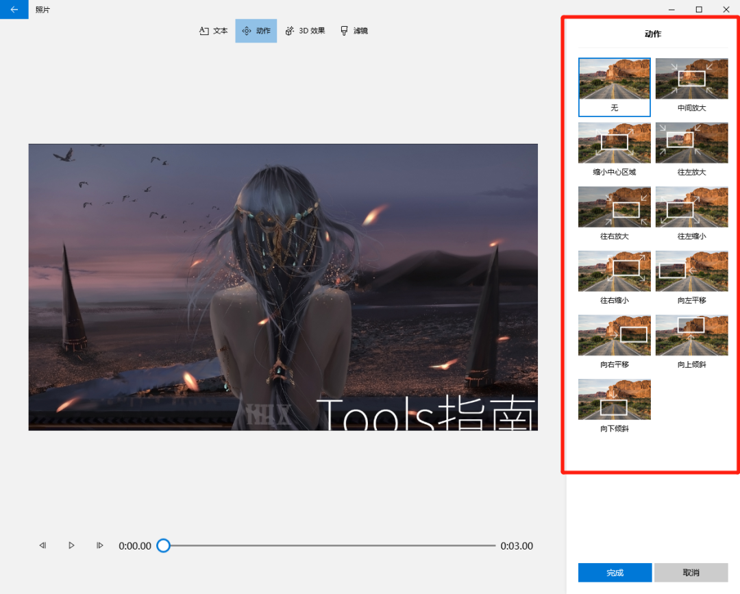The image size is (740, 594).
Task: Select the 动作 motion tab
Action: [256, 31]
